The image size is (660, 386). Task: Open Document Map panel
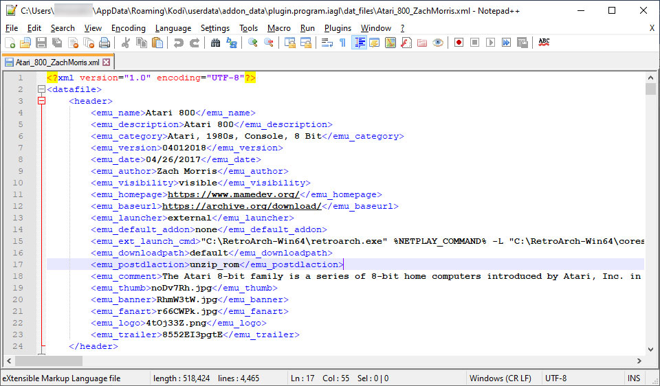(390, 43)
